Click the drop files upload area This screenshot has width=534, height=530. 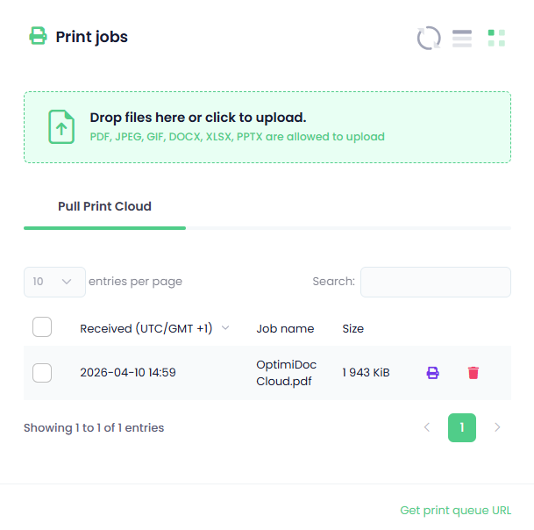point(267,127)
